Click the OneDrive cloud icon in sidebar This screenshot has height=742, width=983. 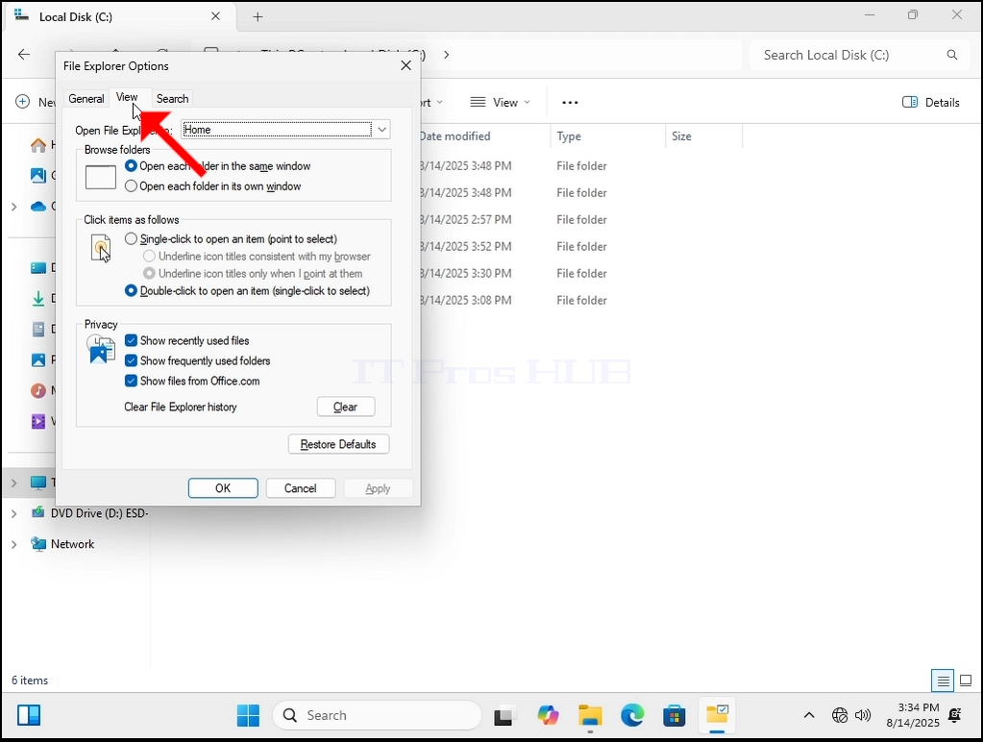pos(38,207)
